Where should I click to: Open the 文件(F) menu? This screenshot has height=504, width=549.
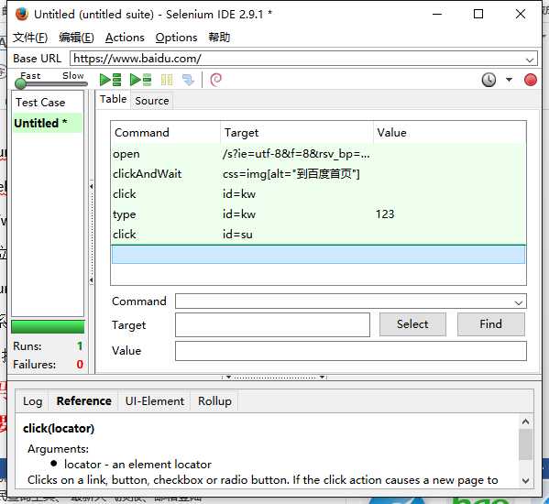click(x=30, y=37)
